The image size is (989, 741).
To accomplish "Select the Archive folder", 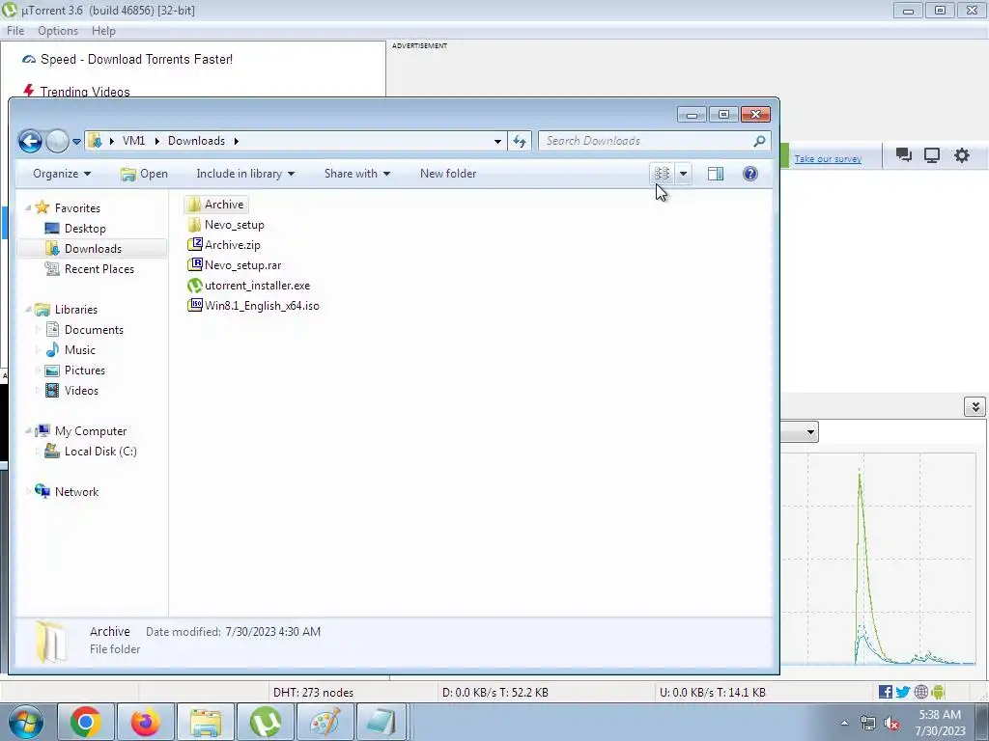I will 215,205.
